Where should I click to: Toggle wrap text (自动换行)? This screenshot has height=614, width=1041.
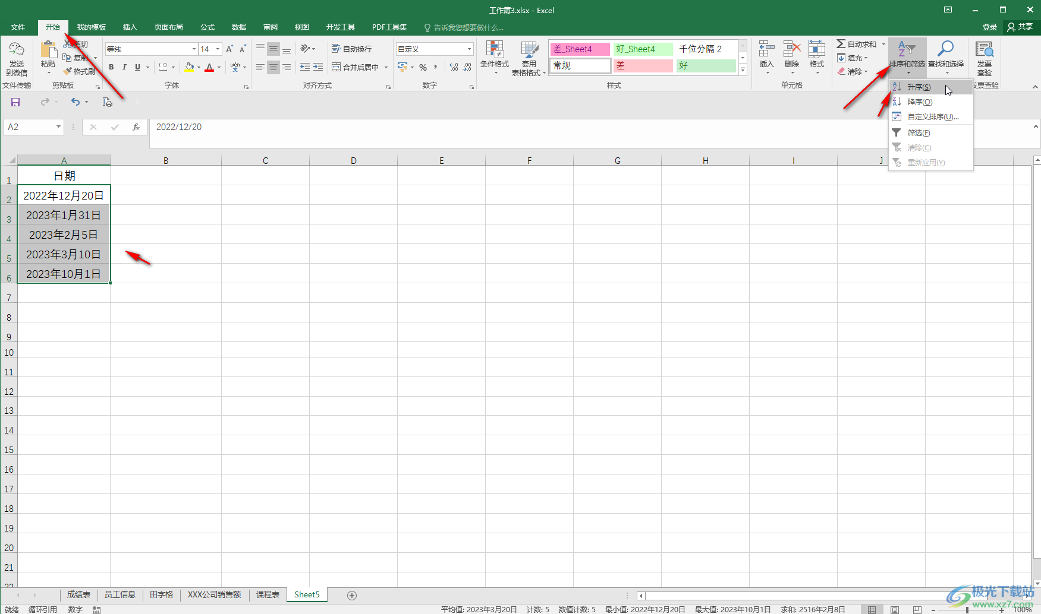pyautogui.click(x=351, y=49)
